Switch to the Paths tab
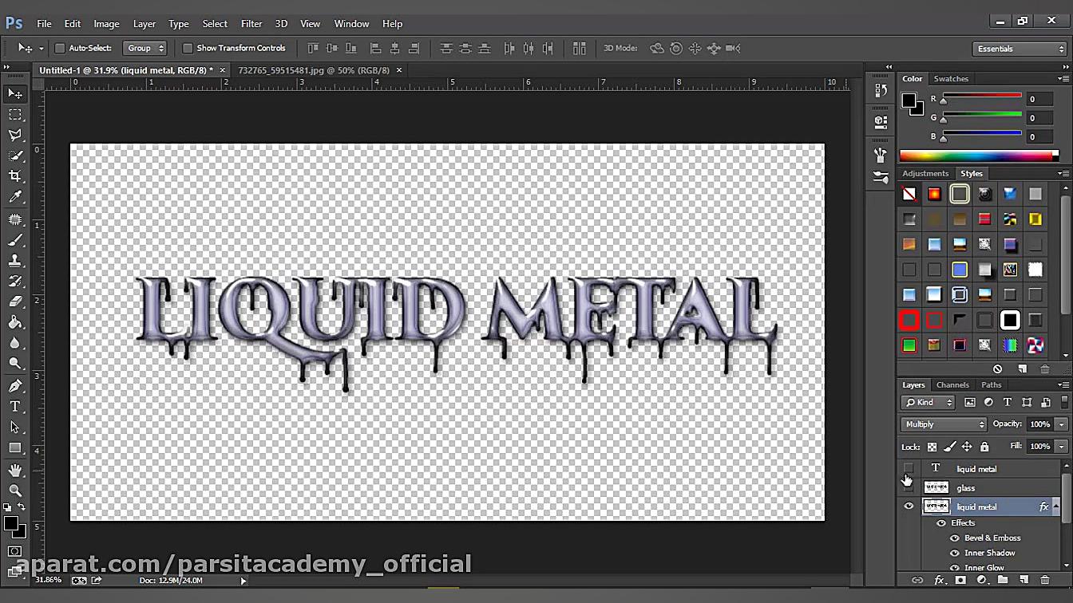This screenshot has width=1073, height=603. (991, 385)
